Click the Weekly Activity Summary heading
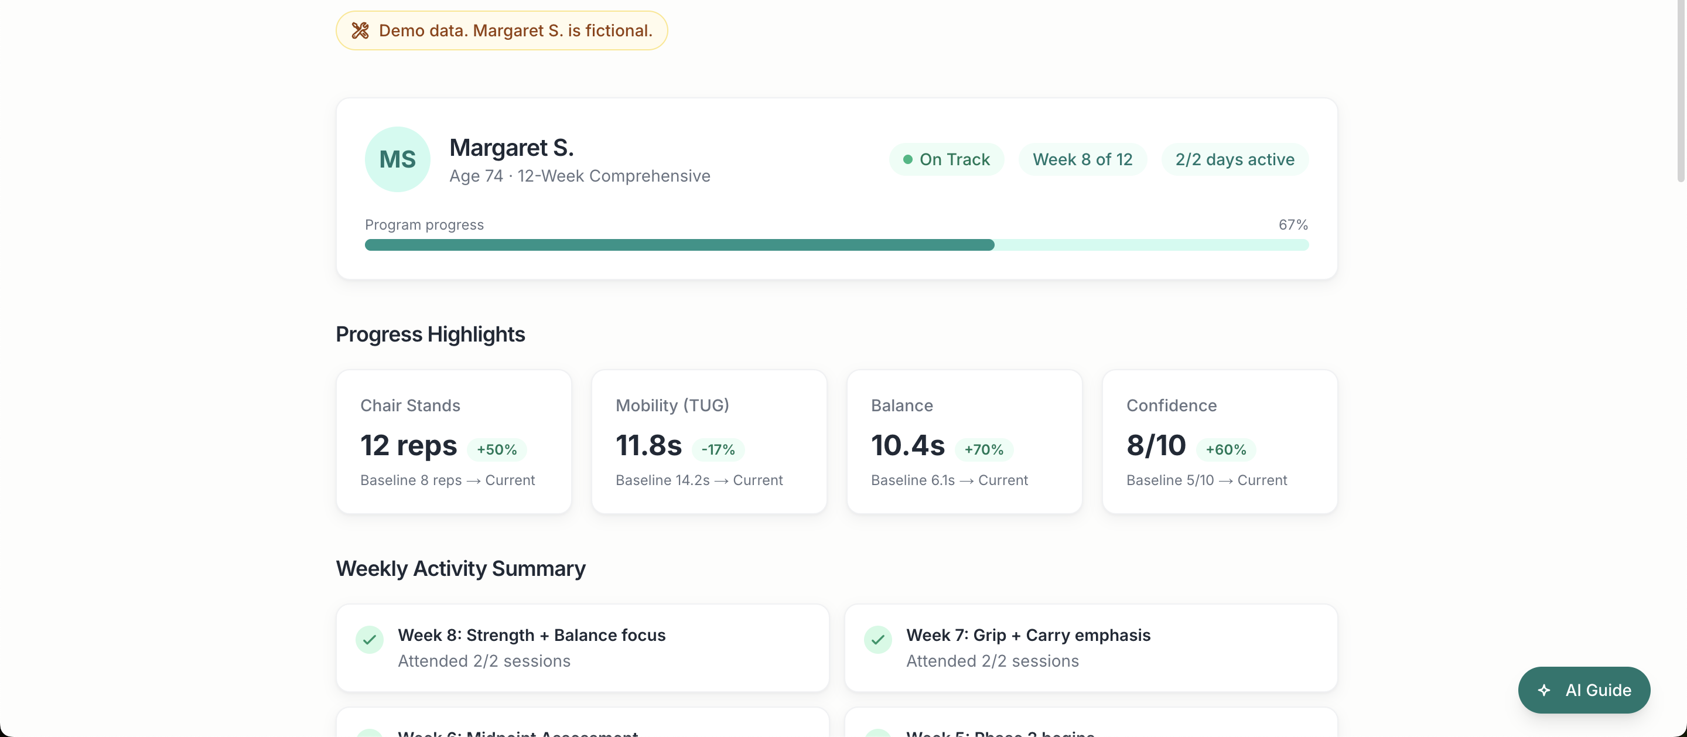1687x737 pixels. 460,568
